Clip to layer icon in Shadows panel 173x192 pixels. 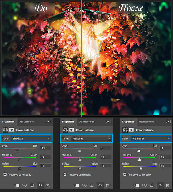click(17, 185)
